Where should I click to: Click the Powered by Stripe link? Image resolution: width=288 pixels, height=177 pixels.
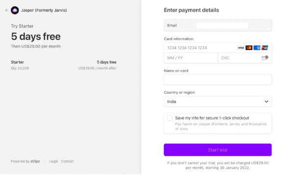pyautogui.click(x=26, y=161)
